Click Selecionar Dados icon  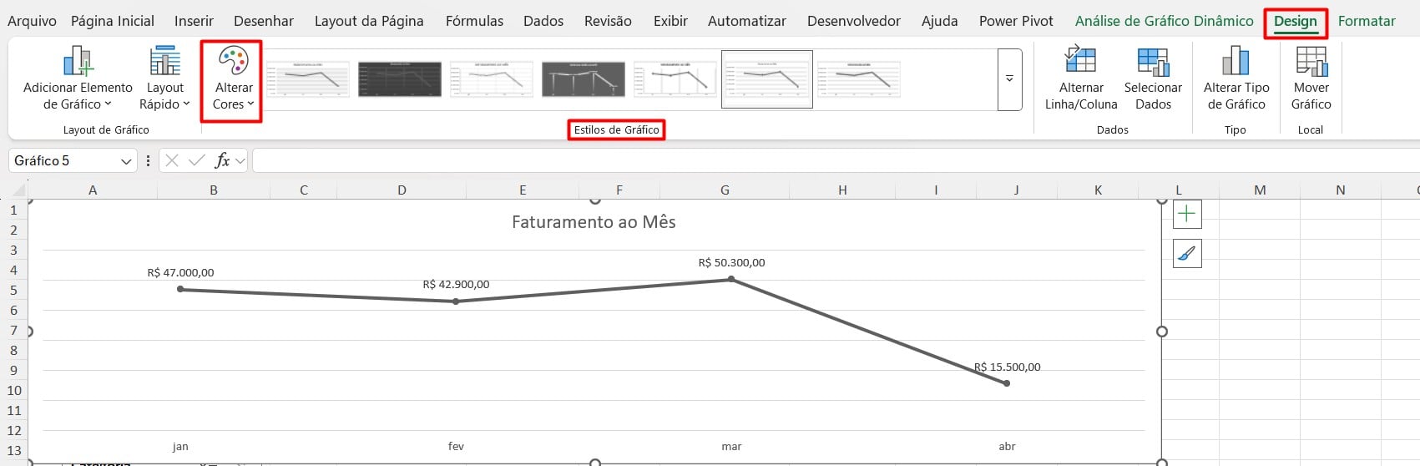1153,62
